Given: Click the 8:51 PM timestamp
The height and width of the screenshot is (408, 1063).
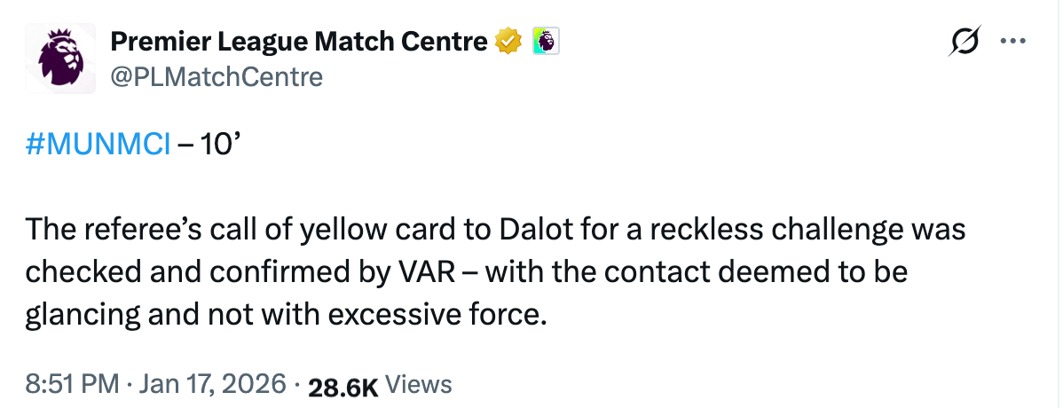Looking at the screenshot, I should point(72,385).
